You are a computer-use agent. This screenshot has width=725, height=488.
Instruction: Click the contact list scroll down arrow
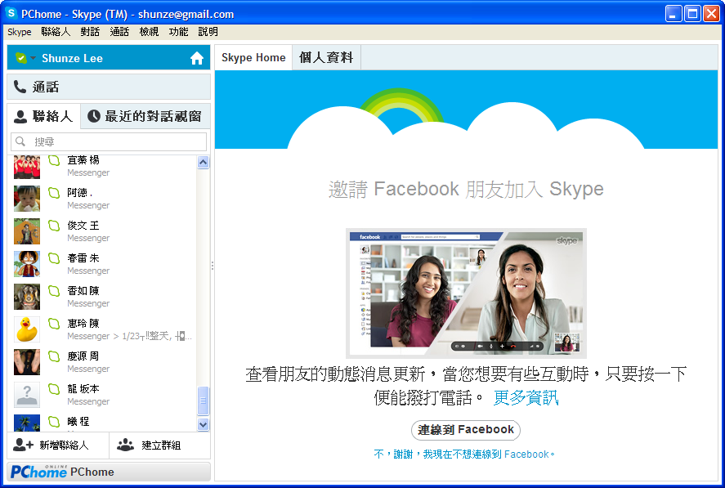[x=203, y=424]
